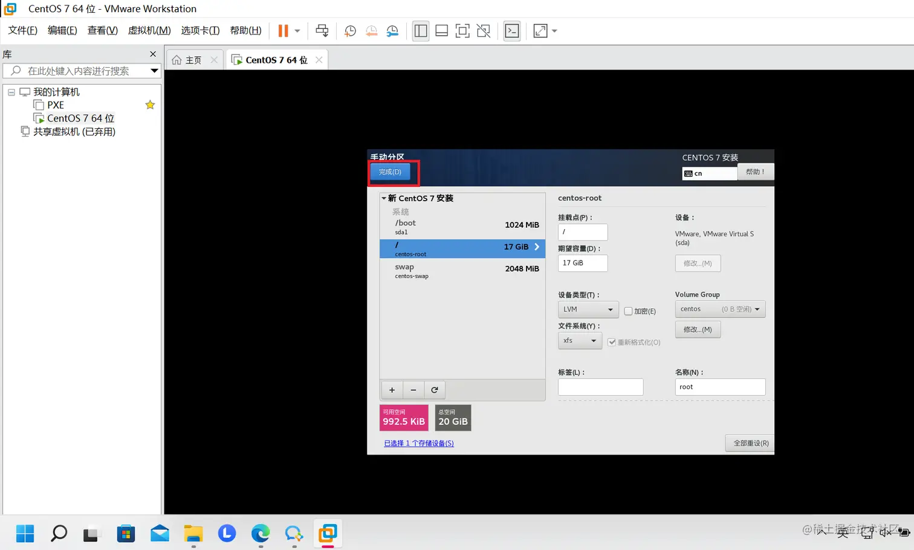914x550 pixels.
Task: Open the 文件(F) menu
Action: click(x=22, y=31)
